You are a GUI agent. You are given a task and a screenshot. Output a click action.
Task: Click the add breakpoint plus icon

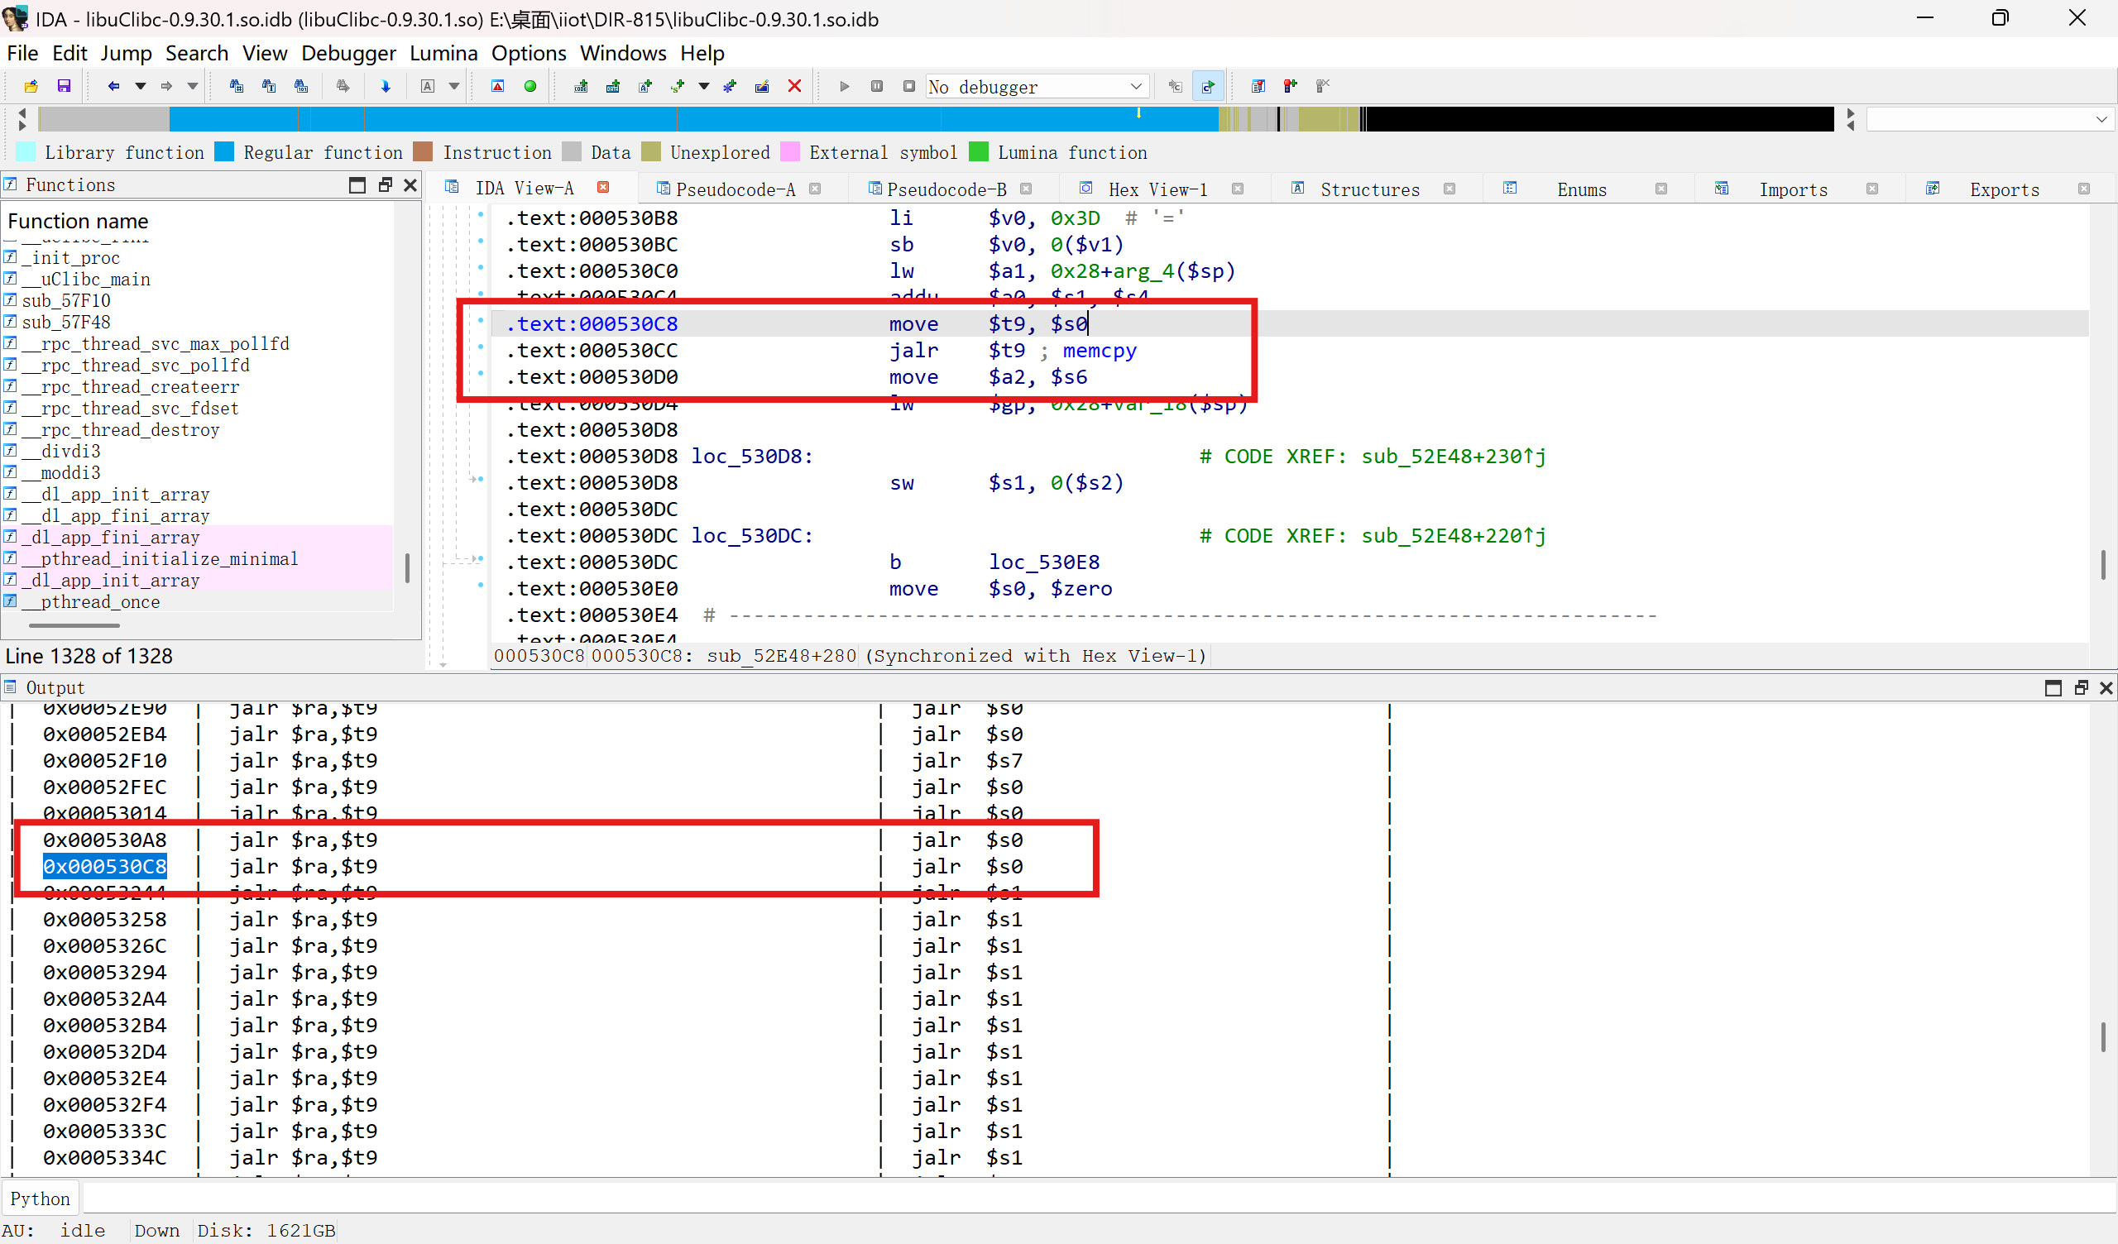(x=1290, y=86)
